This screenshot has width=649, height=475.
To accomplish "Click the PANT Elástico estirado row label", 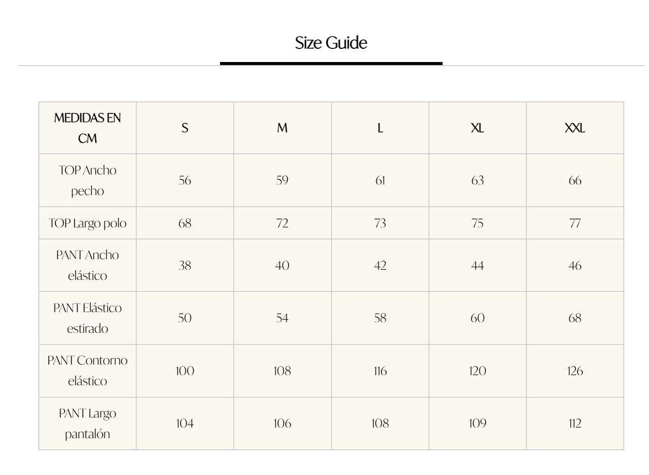I will 87,319.
